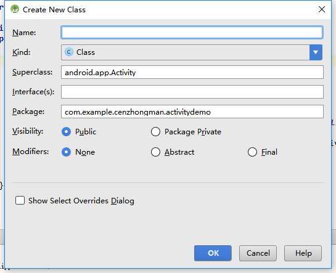This screenshot has width=336, height=273.
Task: Click the Show Select Overrides Dialog label
Action: pos(81,201)
